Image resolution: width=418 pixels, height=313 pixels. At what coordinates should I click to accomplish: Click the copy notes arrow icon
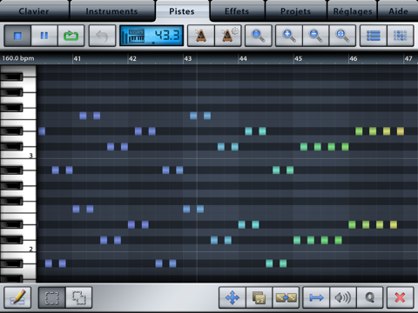pyautogui.click(x=287, y=297)
